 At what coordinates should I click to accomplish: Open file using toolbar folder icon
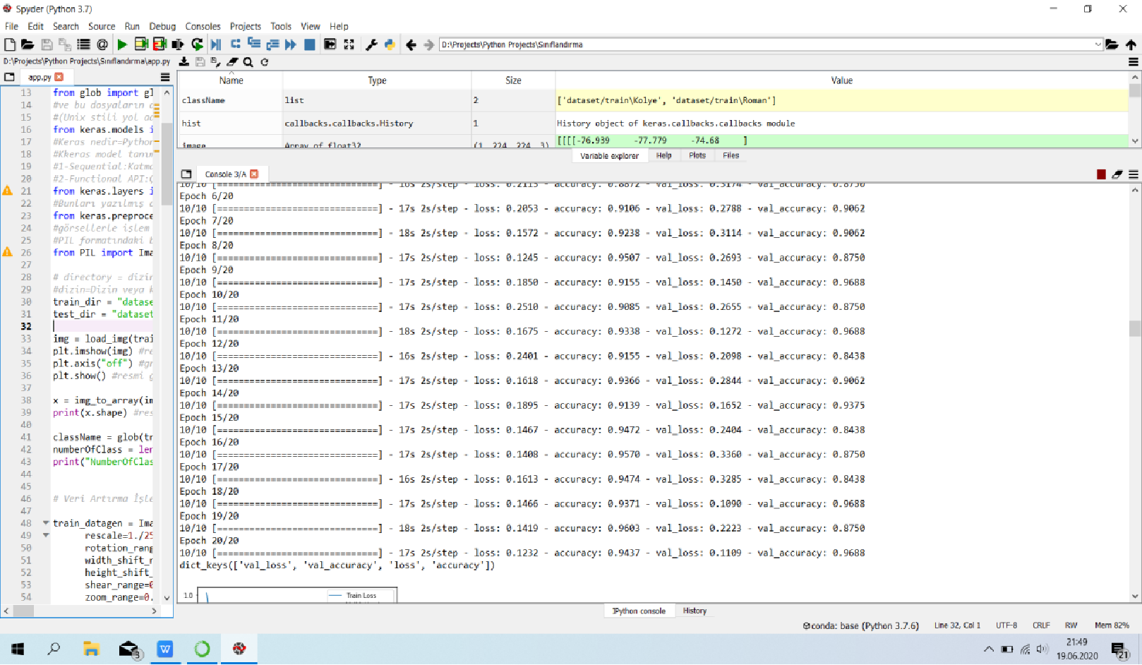(28, 44)
